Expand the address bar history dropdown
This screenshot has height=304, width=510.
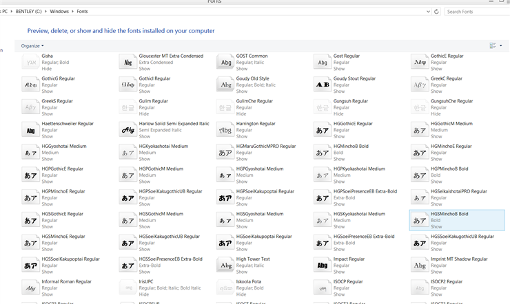[428, 12]
